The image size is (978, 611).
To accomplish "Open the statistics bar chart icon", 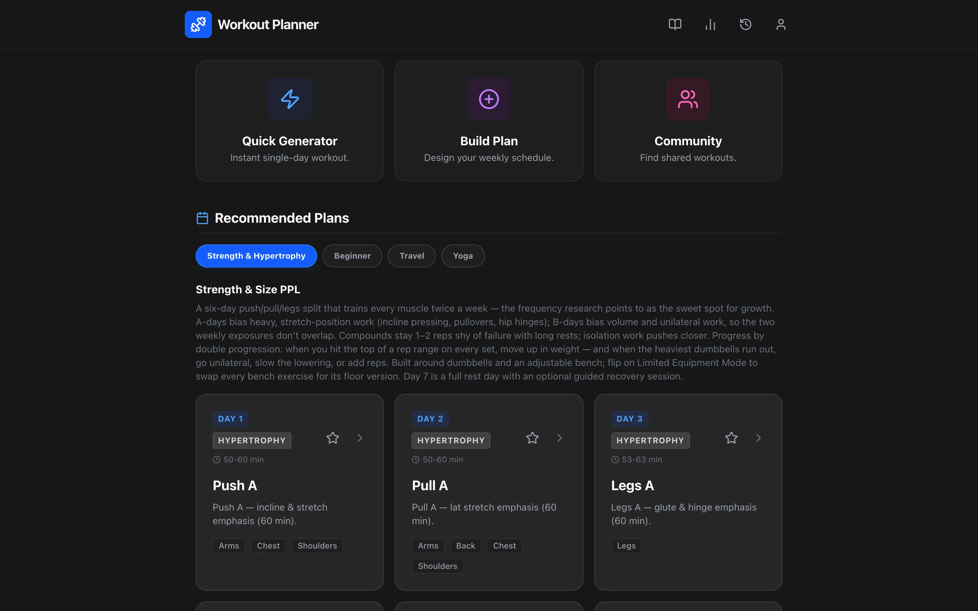I will pos(710,24).
